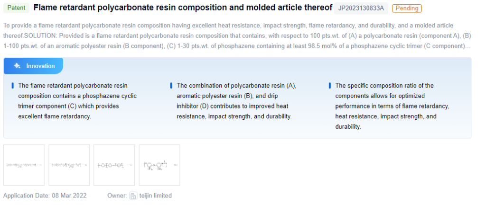Click the sparkle icon beside Innovation
The height and width of the screenshot is (214, 486).
click(17, 66)
